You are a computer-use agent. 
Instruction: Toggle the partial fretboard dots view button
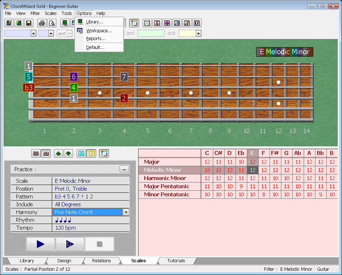[x=46, y=154]
